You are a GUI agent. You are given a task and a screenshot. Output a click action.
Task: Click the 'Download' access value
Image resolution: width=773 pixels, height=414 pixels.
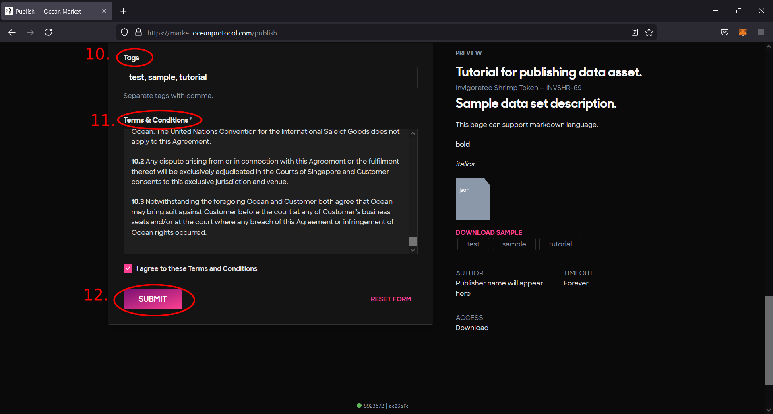(x=472, y=328)
